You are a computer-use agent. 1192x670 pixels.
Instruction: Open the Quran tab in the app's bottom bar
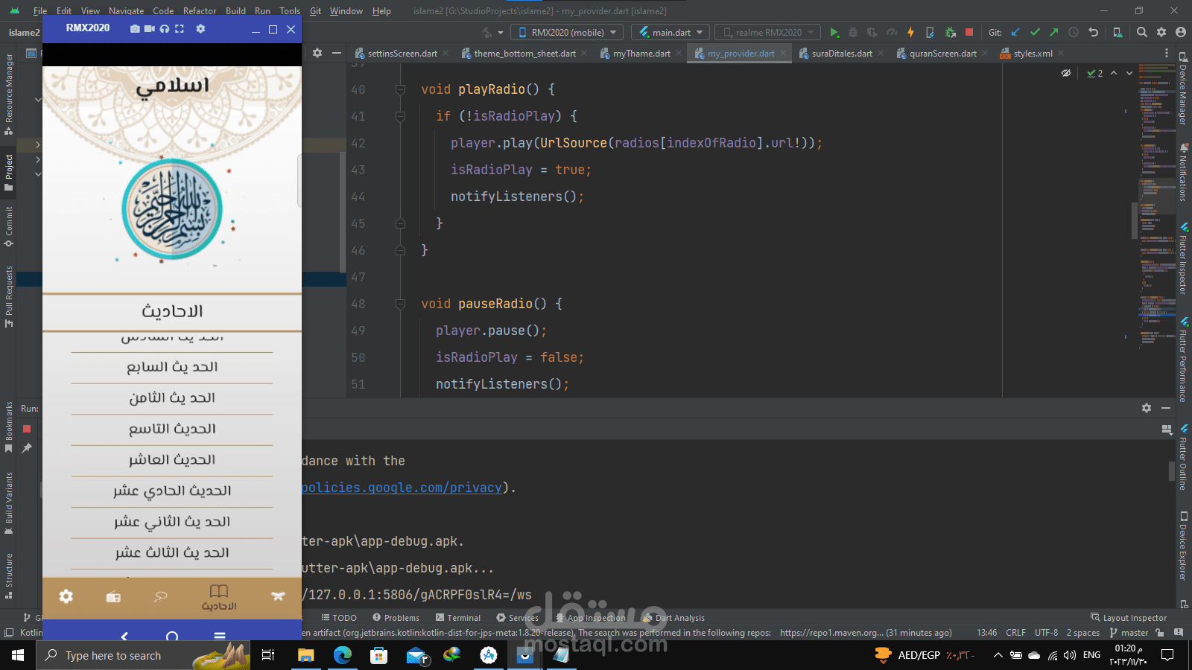(x=278, y=596)
